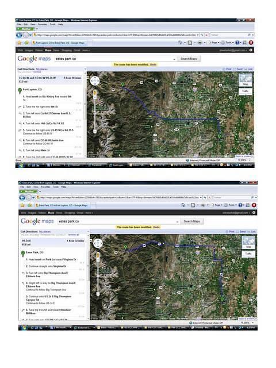Viewport: 276px width, 368px height.
Task: Click Favorites star icon in Estes-to-Fort Lupton window
Action: [22, 205]
